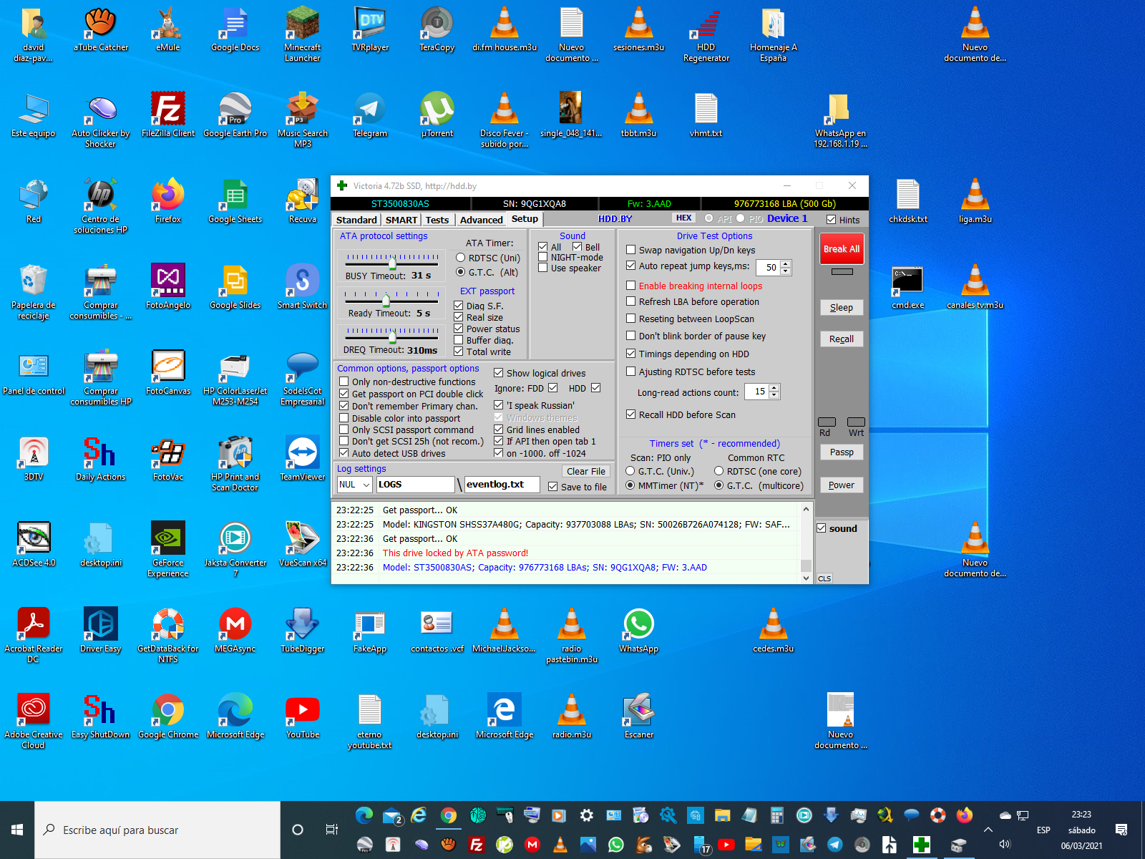Toggle Swap navigation Up/Dn keys checkbox
This screenshot has width=1145, height=859.
631,250
